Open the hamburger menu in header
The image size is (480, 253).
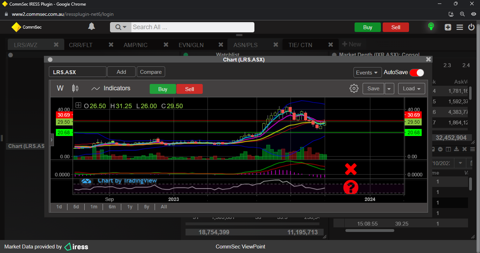coord(460,27)
